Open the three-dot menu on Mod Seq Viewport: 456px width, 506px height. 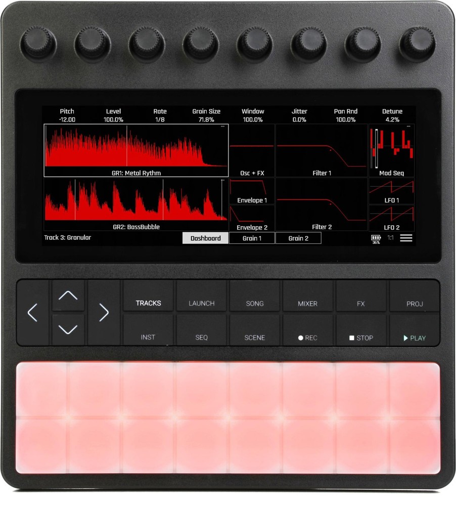(409, 126)
